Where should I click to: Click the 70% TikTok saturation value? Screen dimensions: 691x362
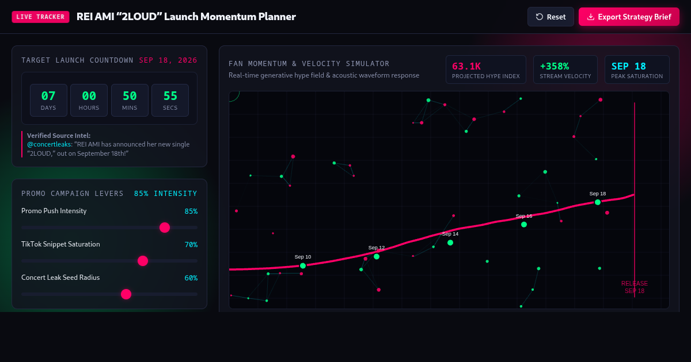[191, 245]
